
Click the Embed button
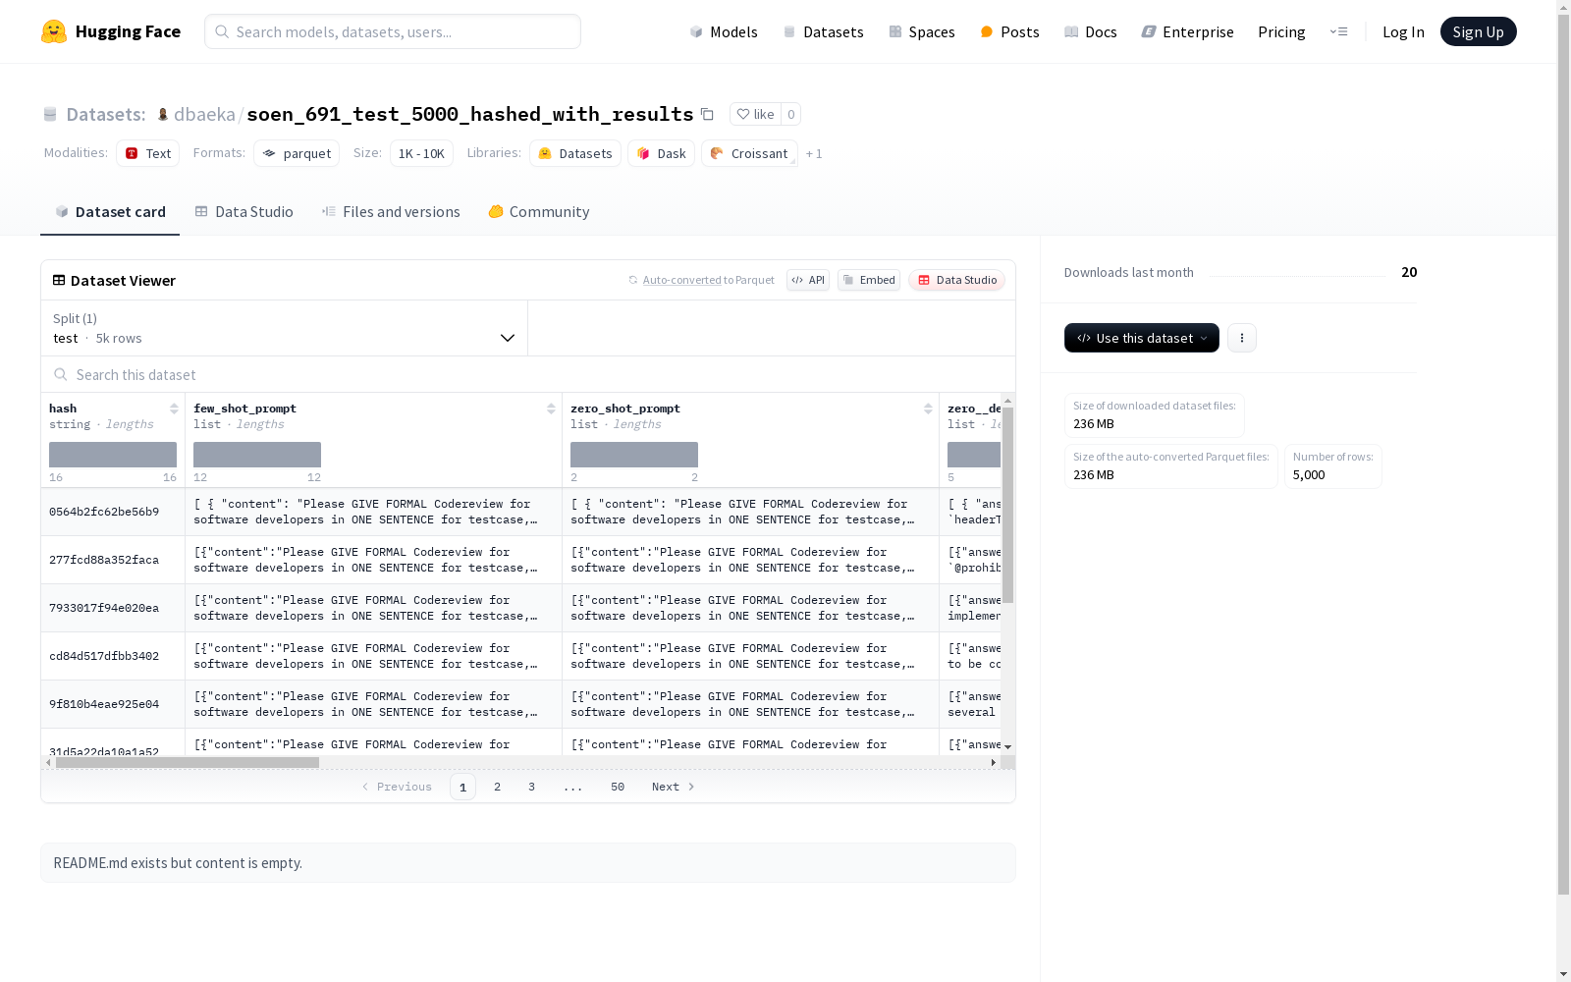(869, 280)
